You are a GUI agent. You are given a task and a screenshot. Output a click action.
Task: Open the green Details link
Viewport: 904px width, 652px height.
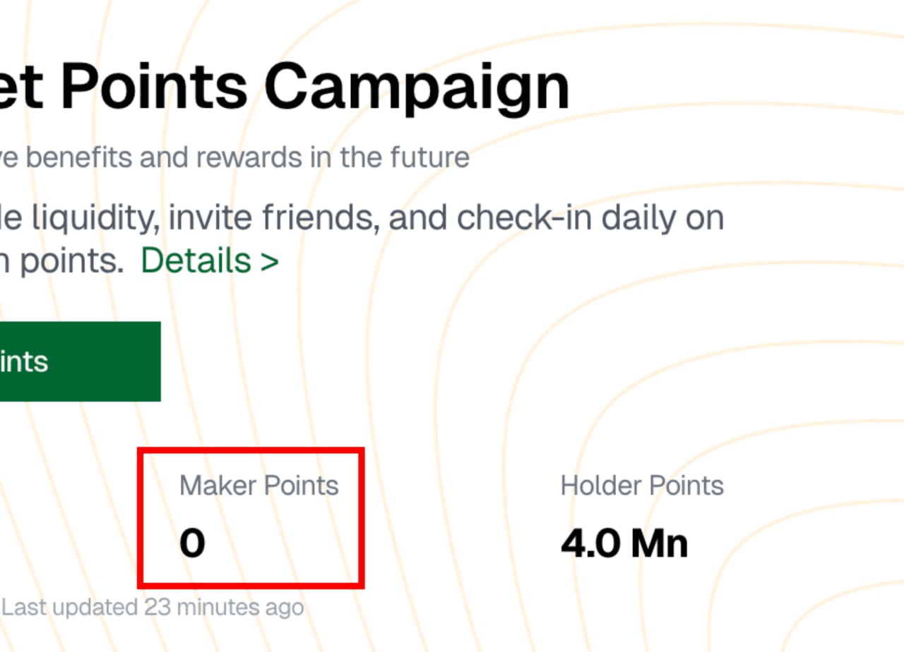[x=196, y=261]
